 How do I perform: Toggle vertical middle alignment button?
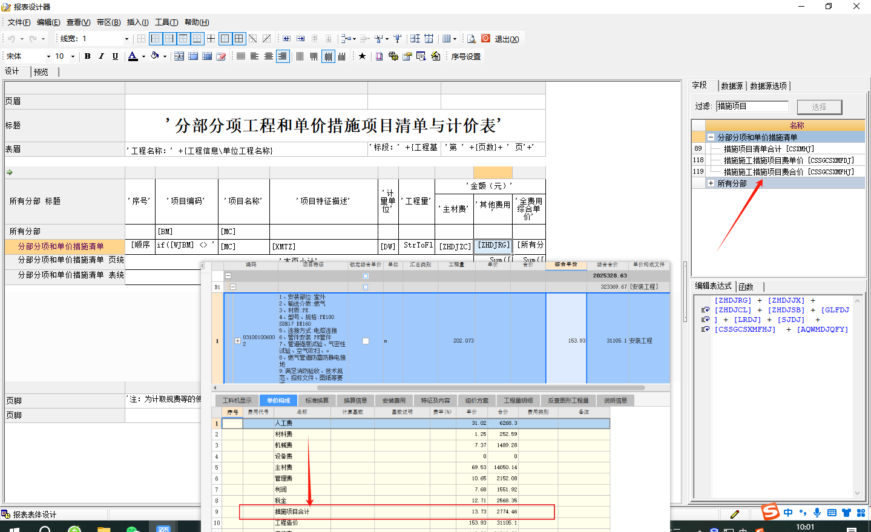328,56
